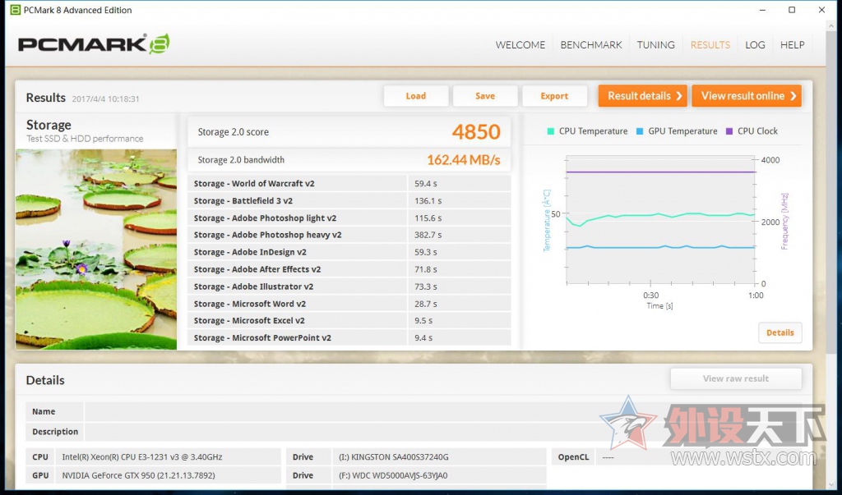Open Result details
Screen dimensions: 842x495
(643, 96)
